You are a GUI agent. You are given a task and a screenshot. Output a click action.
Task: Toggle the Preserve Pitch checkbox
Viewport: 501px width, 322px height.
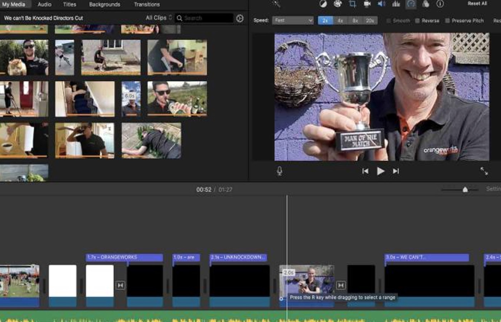point(447,21)
